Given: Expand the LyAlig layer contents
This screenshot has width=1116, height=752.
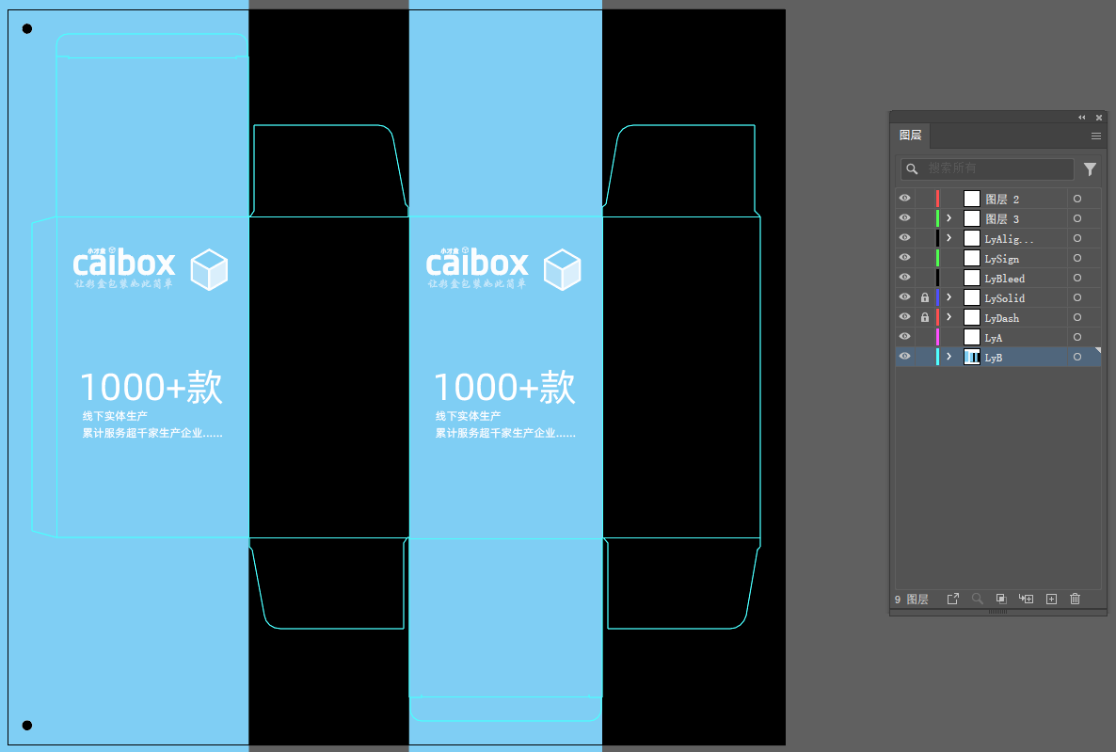Looking at the screenshot, I should tap(949, 238).
